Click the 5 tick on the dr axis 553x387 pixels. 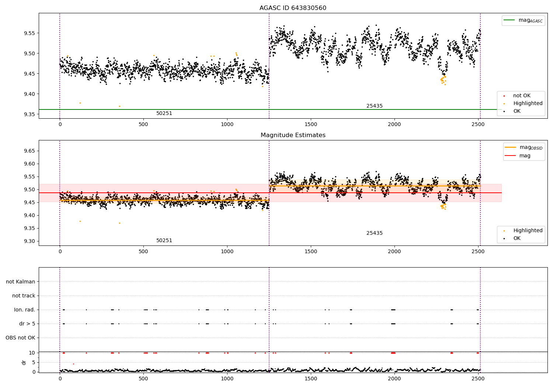point(34,363)
